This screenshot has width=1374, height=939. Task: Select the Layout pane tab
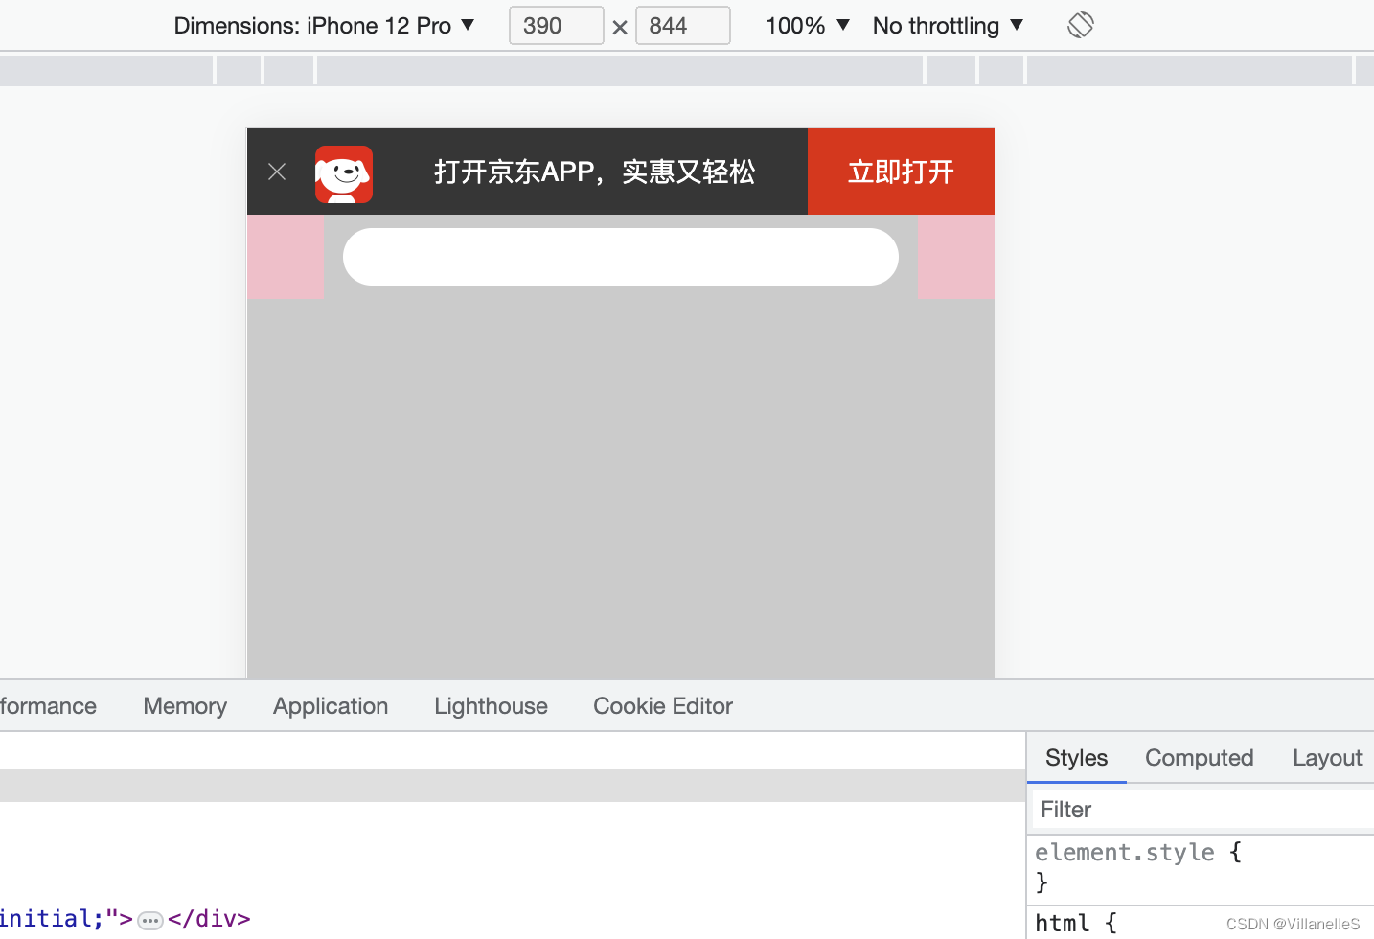click(x=1327, y=758)
